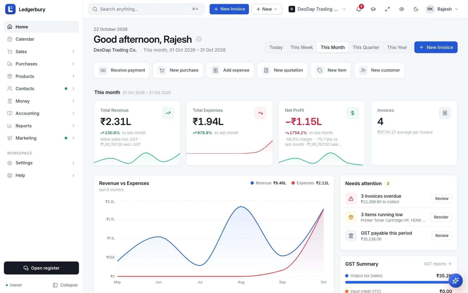Expand the Money menu
The height and width of the screenshot is (293, 468).
pos(41,101)
